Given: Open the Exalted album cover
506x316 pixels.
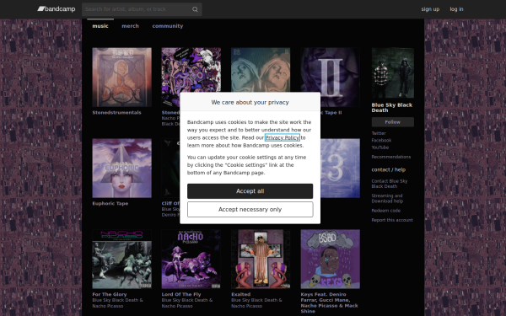Looking at the screenshot, I should click(261, 259).
